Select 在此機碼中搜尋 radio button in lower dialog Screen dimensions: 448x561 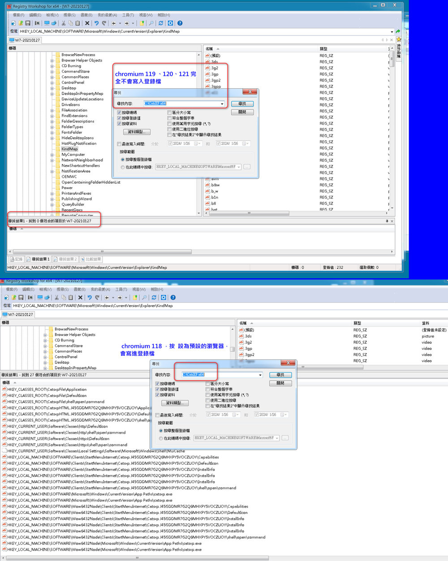161,438
